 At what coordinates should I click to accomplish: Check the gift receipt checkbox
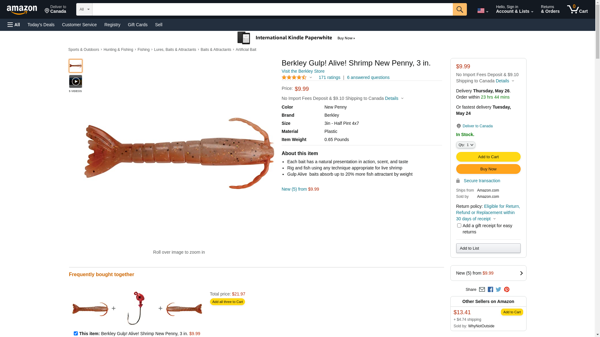[459, 226]
